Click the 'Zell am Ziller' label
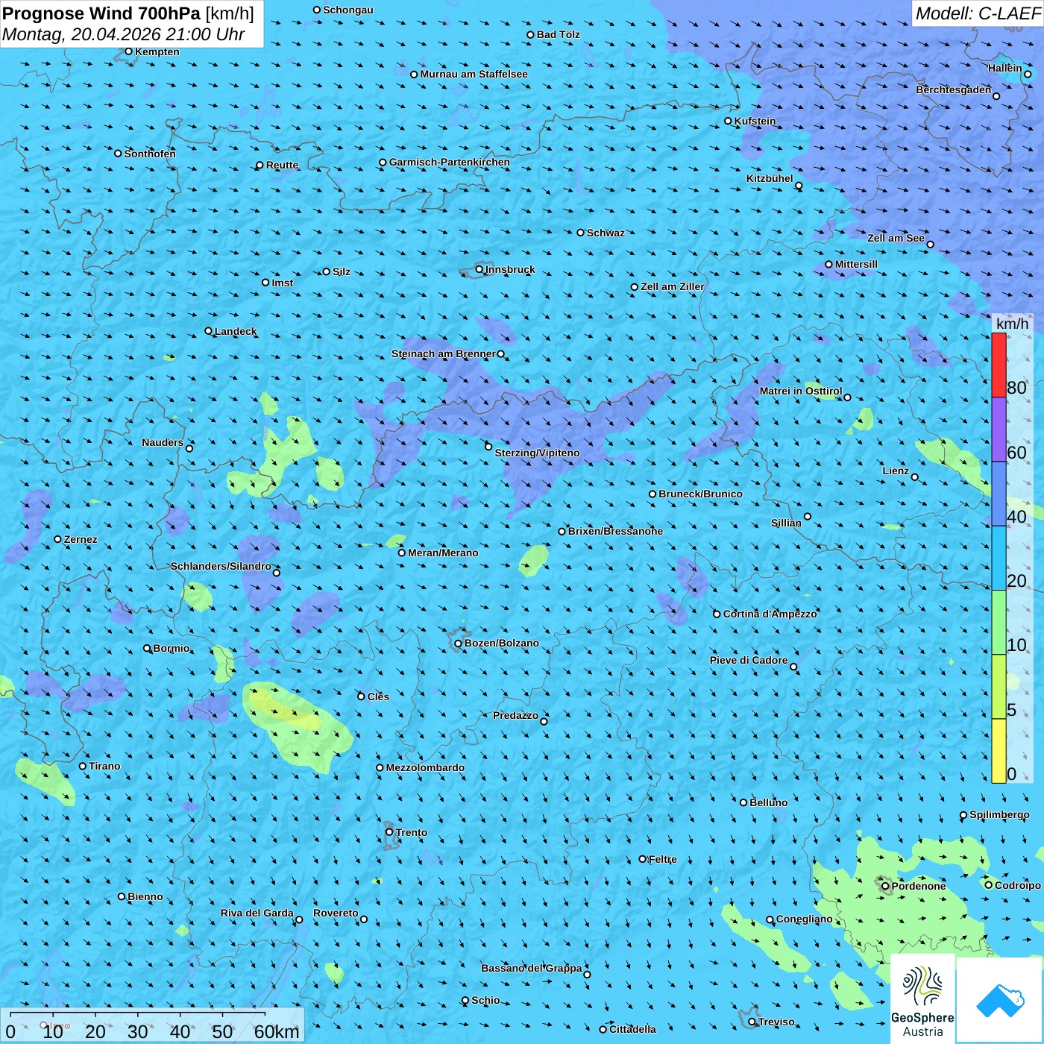Viewport: 1044px width, 1044px height. click(673, 286)
